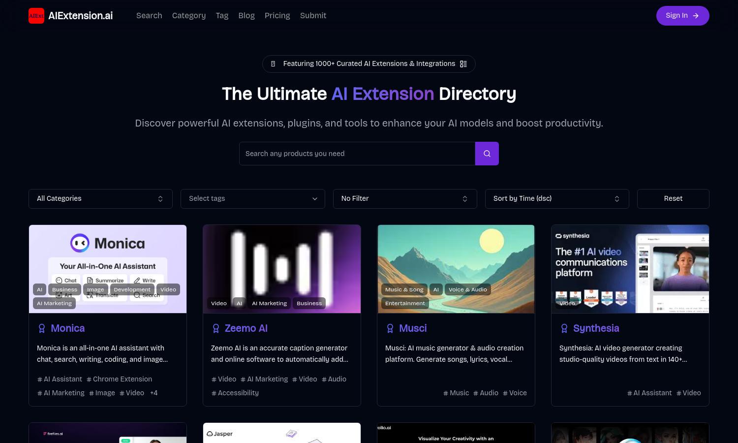Click the Jasper card thumbnail
The height and width of the screenshot is (443, 738).
point(282,433)
